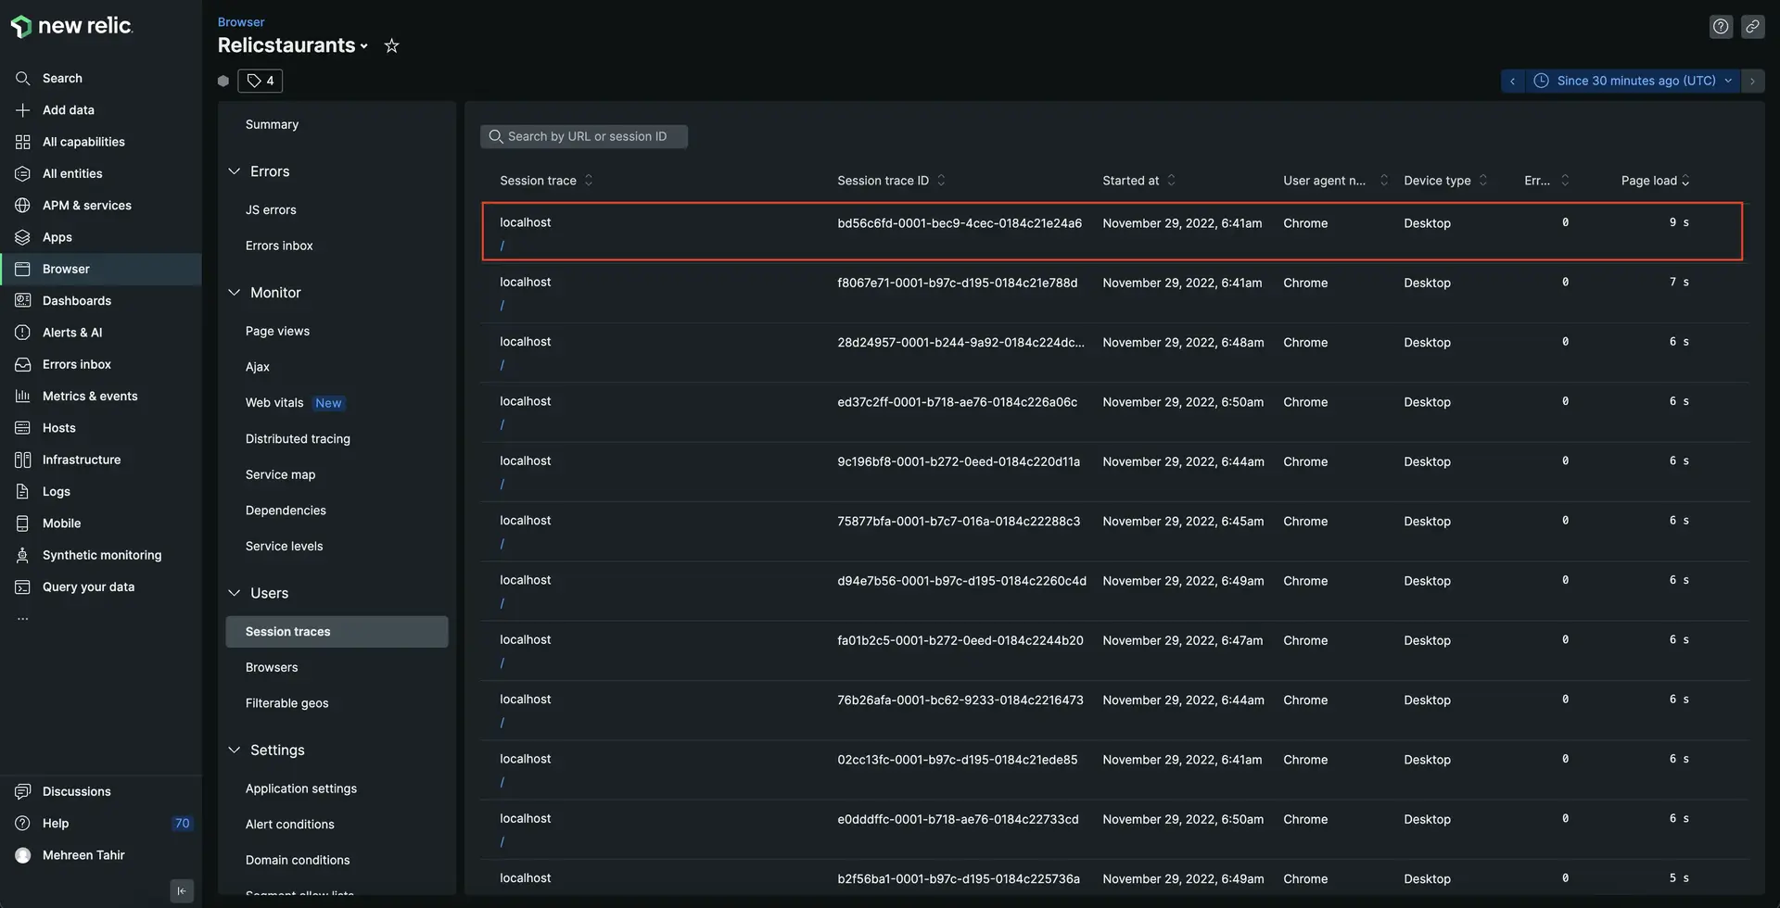Open Web vitals page

tap(274, 403)
